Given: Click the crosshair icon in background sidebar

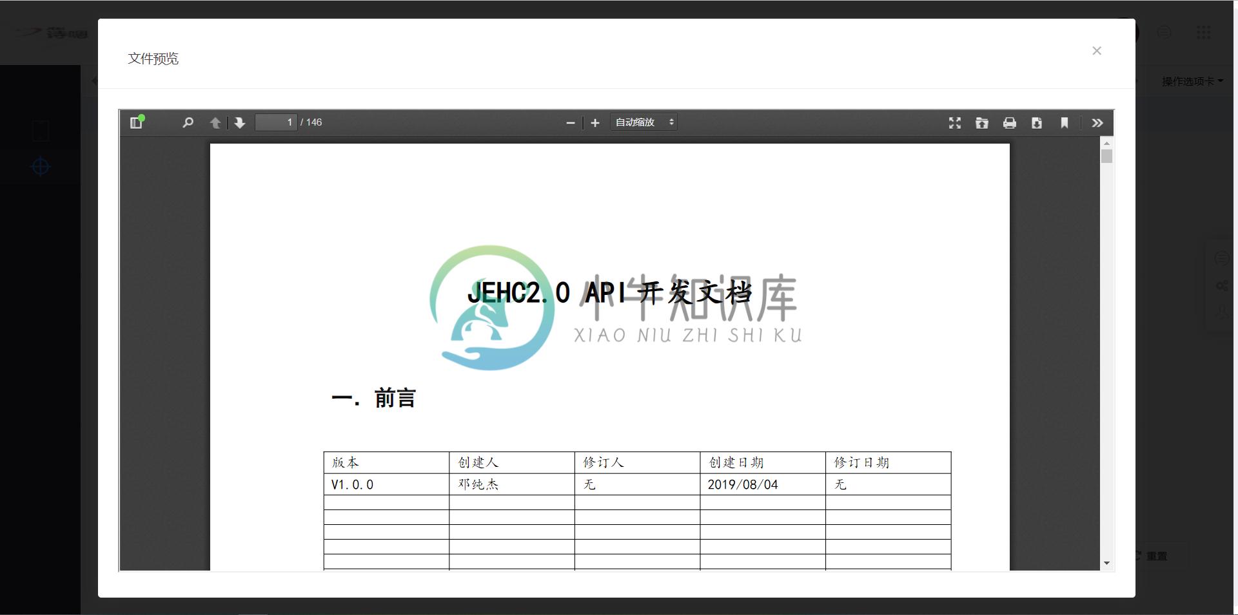Looking at the screenshot, I should click(x=41, y=167).
